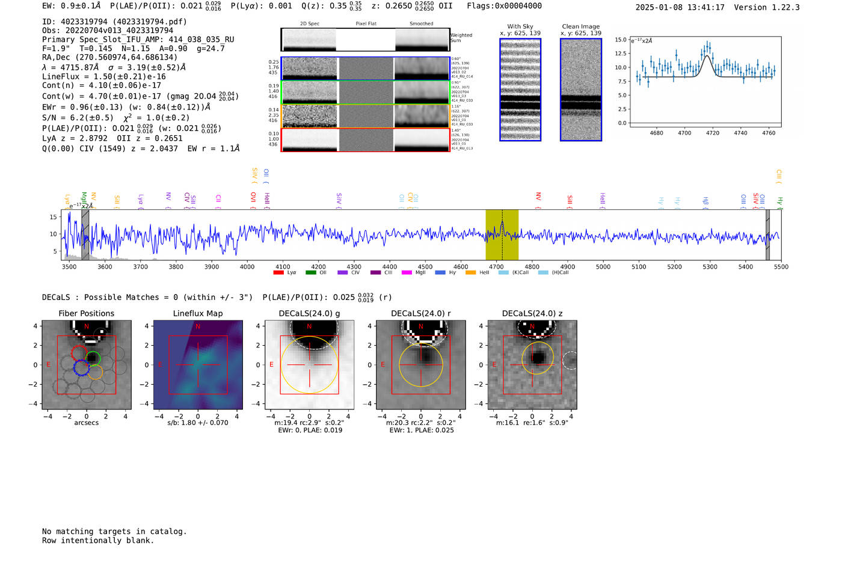Click the Lyα red legend swatch

coord(278,273)
